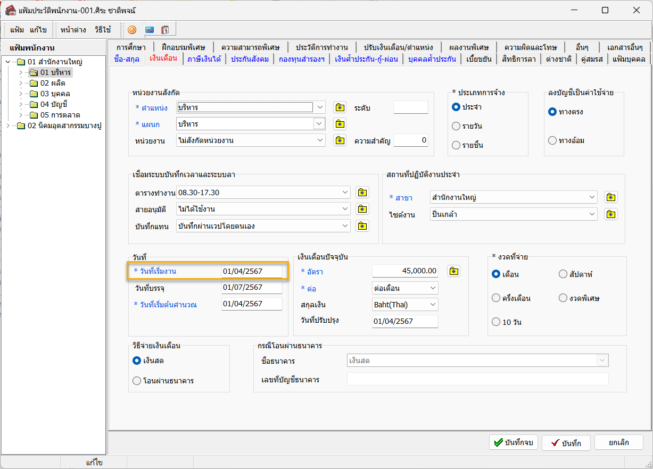This screenshot has height=469, width=653.
Task: Click the lookup icon beside the แผนก field
Action: [340, 124]
